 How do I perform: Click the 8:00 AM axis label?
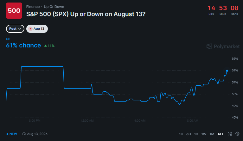tap(193, 120)
